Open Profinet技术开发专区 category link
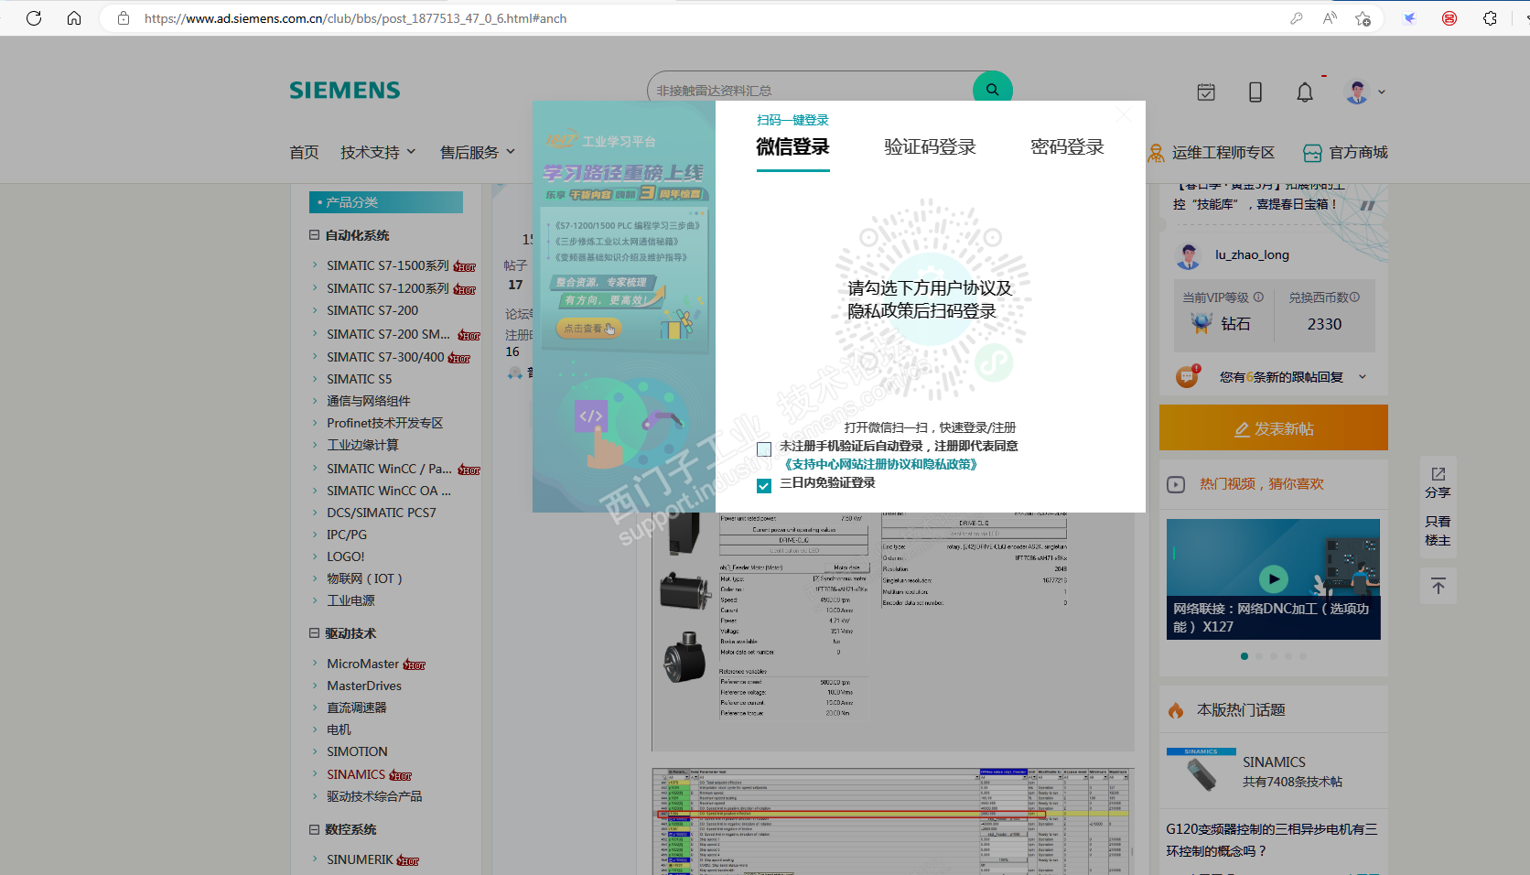The height and width of the screenshot is (875, 1530). click(x=384, y=423)
